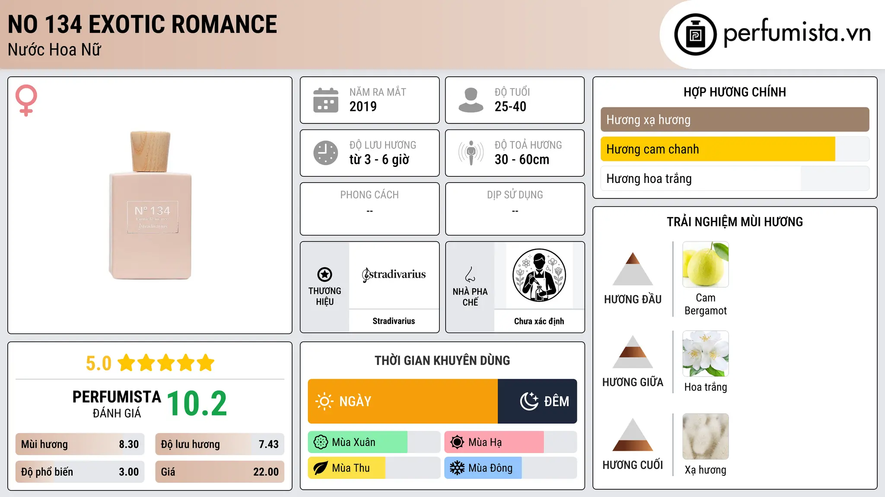Click the HỢP HƯƠNG CHÍNH heading
This screenshot has width=885, height=497.
[x=735, y=92]
